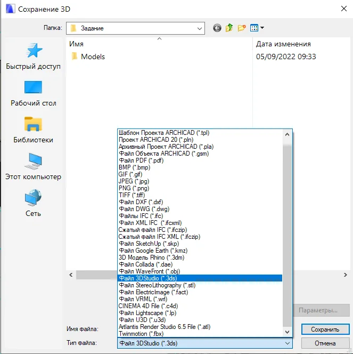353x354 pixels.
Task: Open Сеть in sidebar
Action: (x=33, y=203)
